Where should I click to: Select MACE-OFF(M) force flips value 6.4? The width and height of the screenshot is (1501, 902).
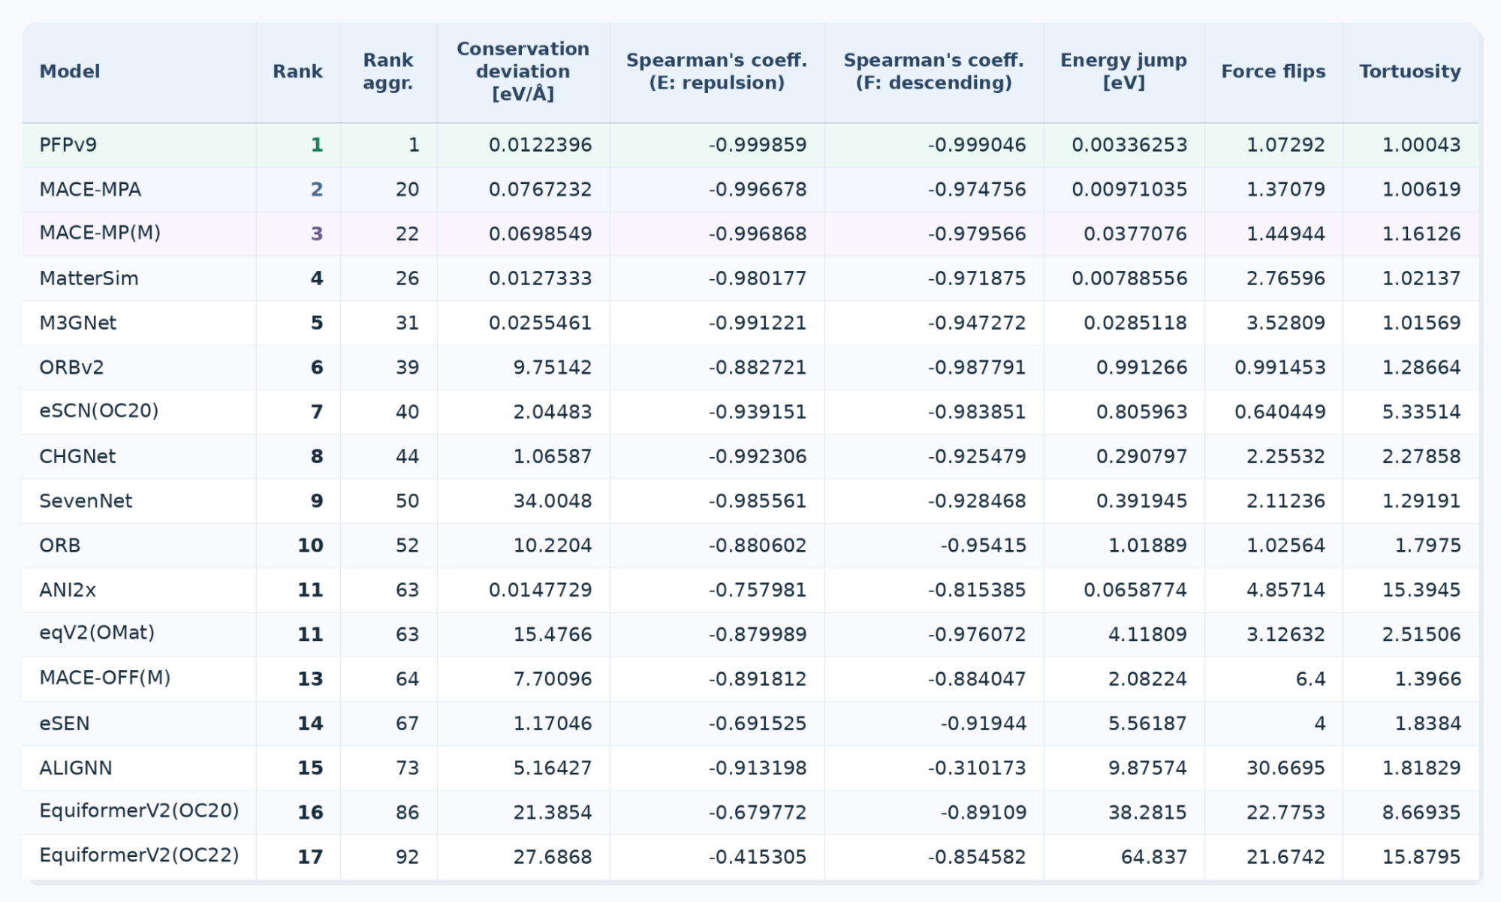tap(1310, 678)
